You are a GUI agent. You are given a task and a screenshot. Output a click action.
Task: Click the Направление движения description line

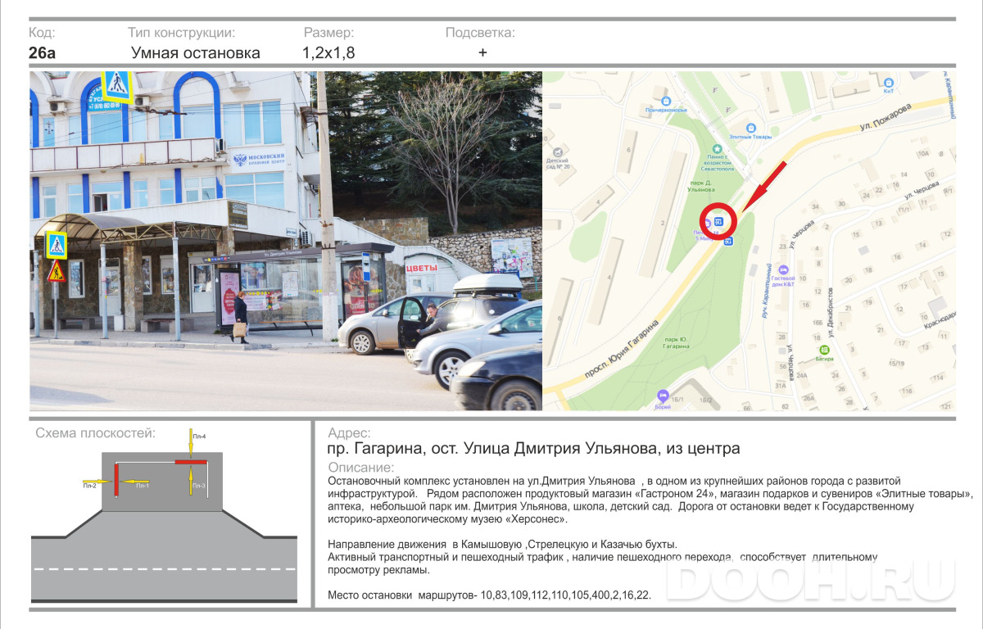[x=502, y=545]
